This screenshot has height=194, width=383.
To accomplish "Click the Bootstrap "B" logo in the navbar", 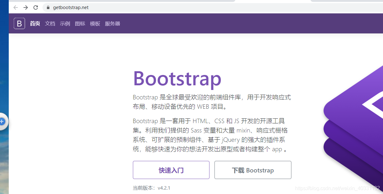I will point(19,23).
